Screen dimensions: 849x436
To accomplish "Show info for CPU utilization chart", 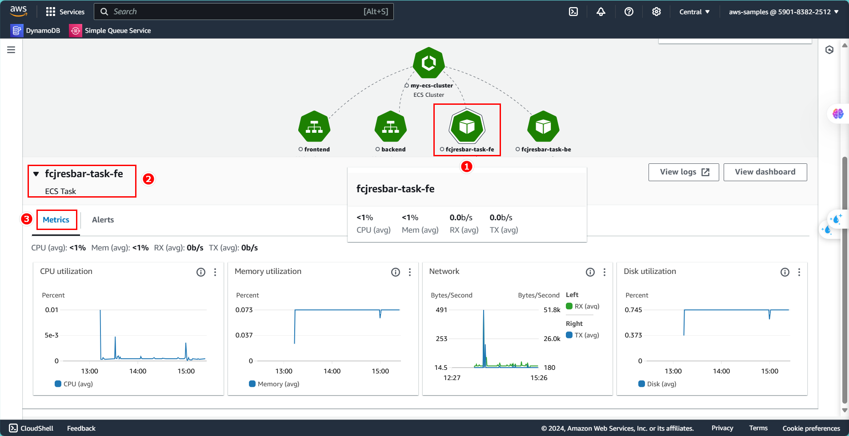I will coord(201,272).
